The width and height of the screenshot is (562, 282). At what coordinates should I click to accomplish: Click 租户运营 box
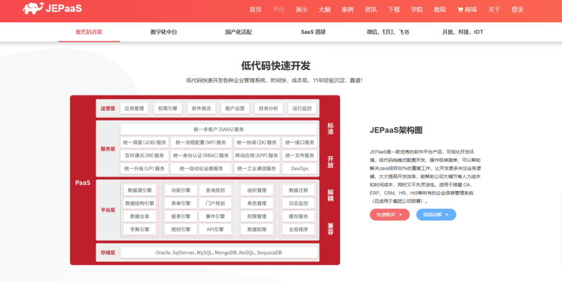(235, 108)
